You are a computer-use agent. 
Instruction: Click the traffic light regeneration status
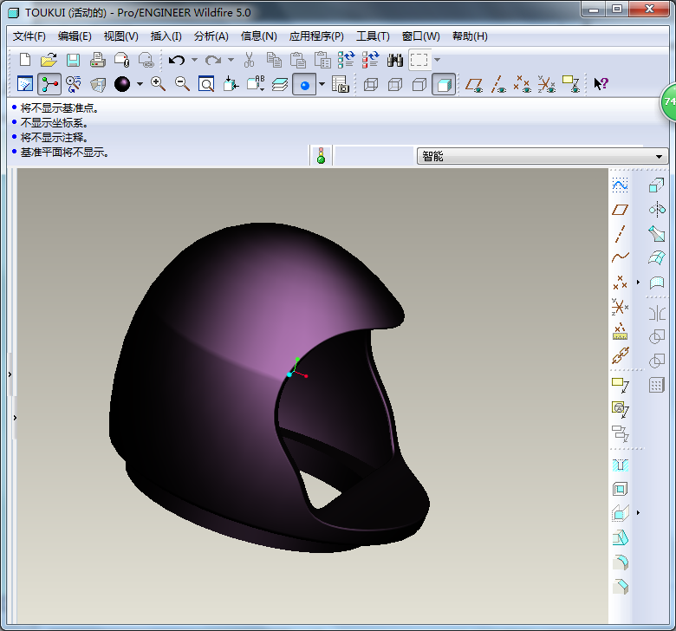321,156
